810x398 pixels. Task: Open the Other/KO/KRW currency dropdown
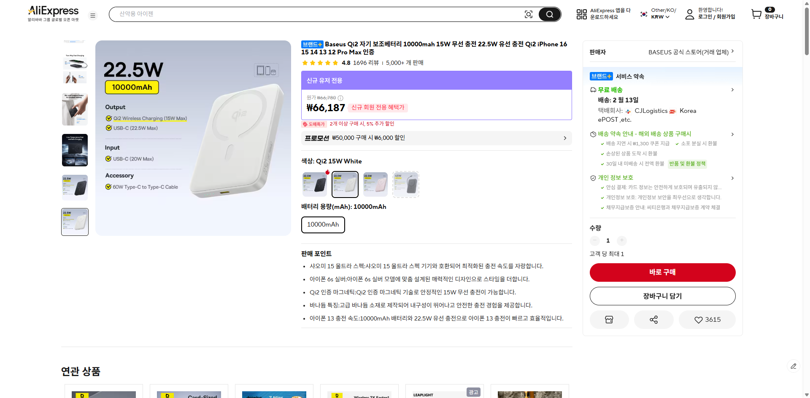point(657,14)
